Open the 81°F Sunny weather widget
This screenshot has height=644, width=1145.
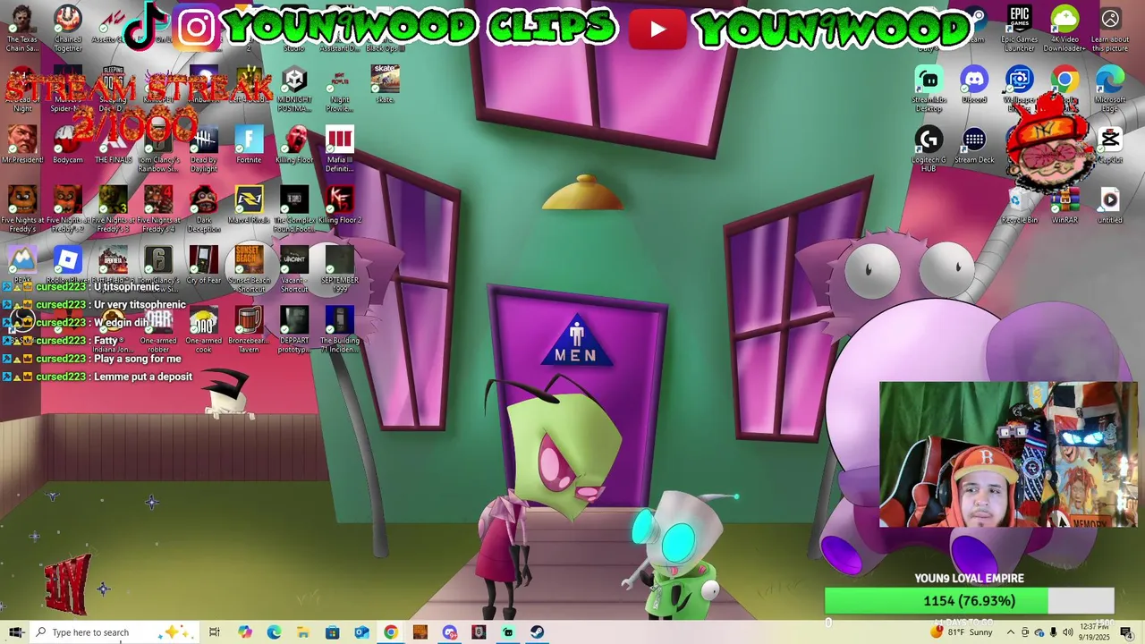pyautogui.click(x=962, y=632)
